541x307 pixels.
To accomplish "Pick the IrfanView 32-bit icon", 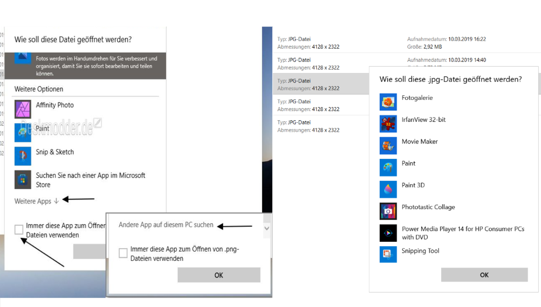I will pyautogui.click(x=388, y=124).
